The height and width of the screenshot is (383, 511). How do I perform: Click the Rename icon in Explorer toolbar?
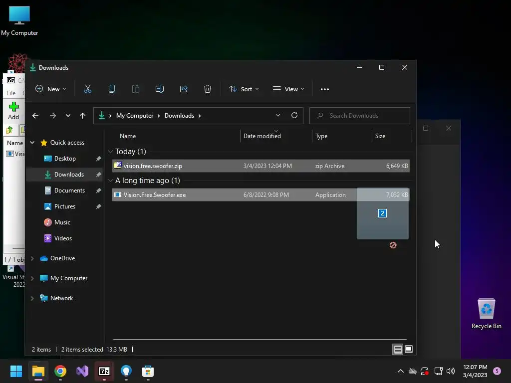160,89
